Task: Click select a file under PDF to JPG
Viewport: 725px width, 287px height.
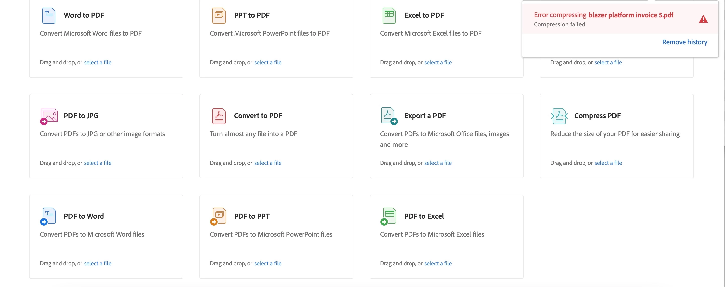Action: pos(98,163)
